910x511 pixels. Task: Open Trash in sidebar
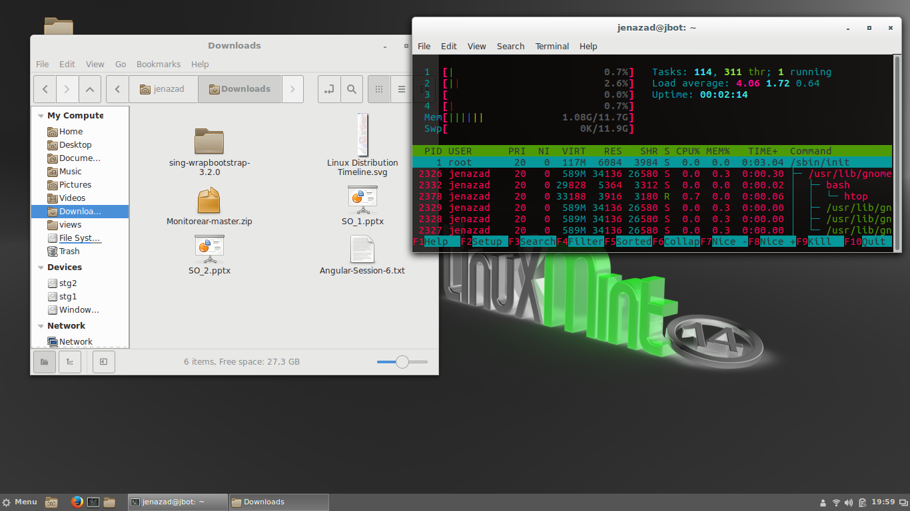(x=80, y=252)
